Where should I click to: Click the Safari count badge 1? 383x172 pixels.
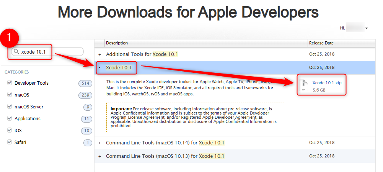(x=88, y=143)
